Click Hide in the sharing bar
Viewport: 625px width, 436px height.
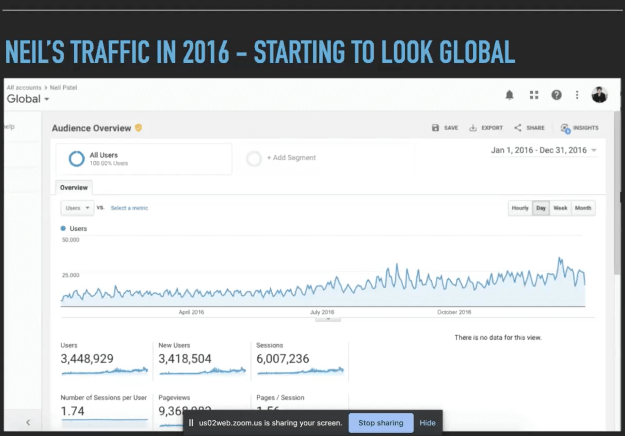[428, 423]
